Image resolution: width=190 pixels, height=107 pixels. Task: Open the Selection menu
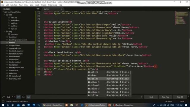(14, 5)
